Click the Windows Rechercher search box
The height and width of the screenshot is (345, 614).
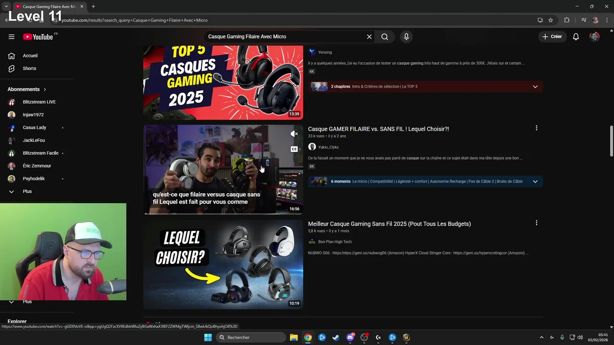(250, 337)
